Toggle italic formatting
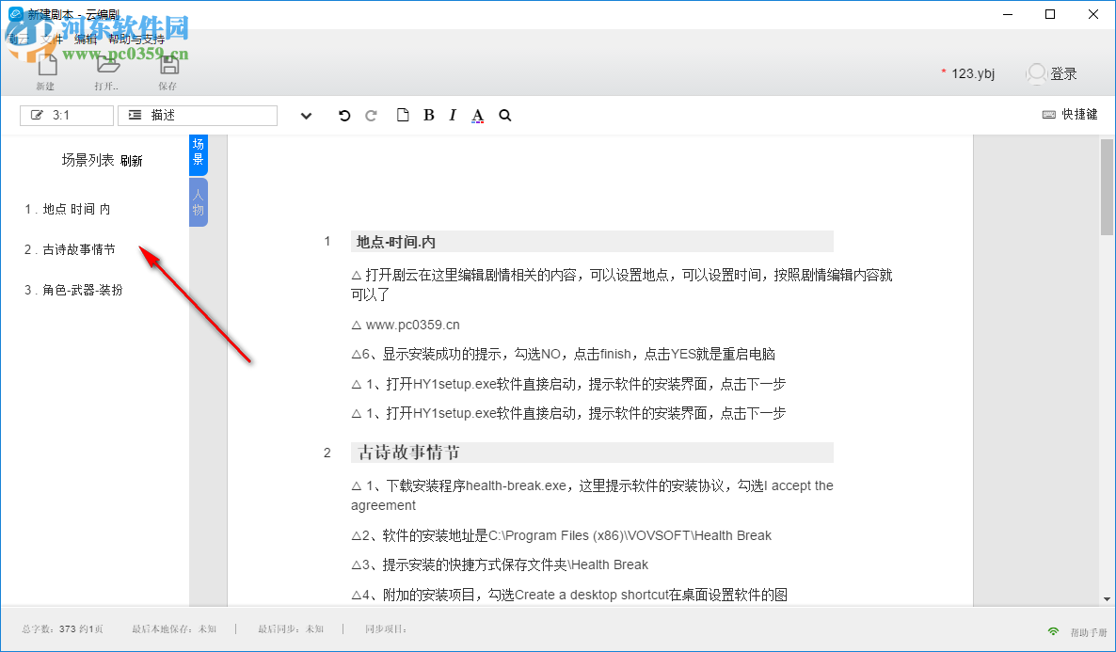 point(453,115)
